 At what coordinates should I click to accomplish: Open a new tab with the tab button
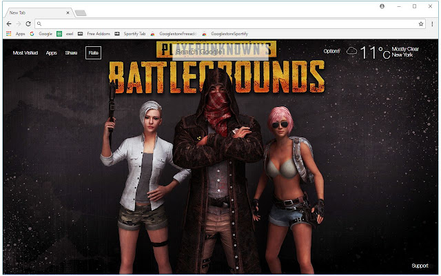81,13
